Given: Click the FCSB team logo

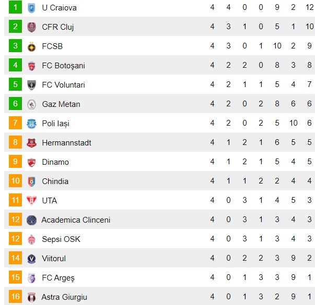Looking at the screenshot, I should (31, 46).
